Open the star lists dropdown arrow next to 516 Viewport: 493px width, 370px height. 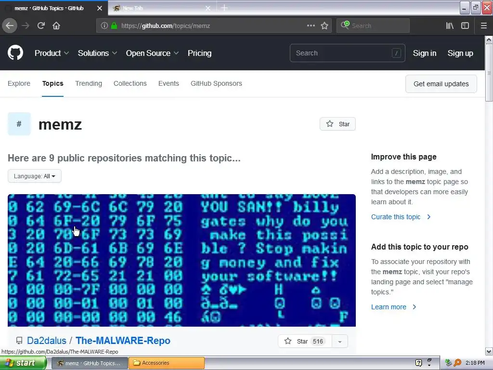[x=340, y=342]
